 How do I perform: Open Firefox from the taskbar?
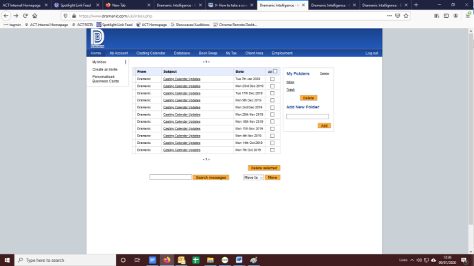point(167,260)
